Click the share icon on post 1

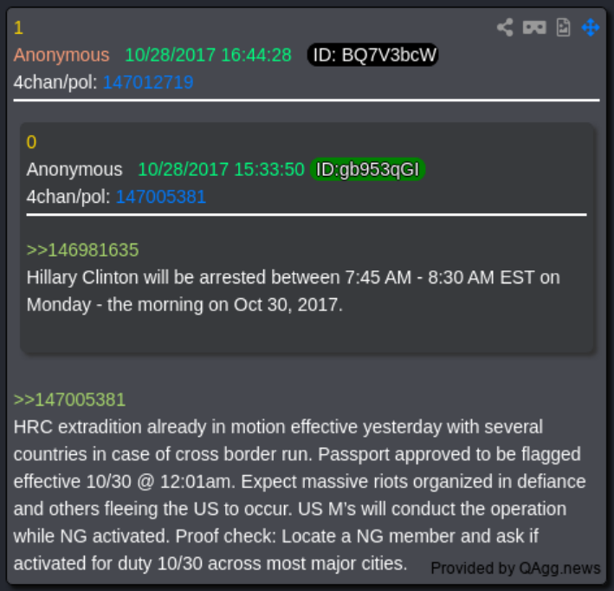pyautogui.click(x=505, y=28)
